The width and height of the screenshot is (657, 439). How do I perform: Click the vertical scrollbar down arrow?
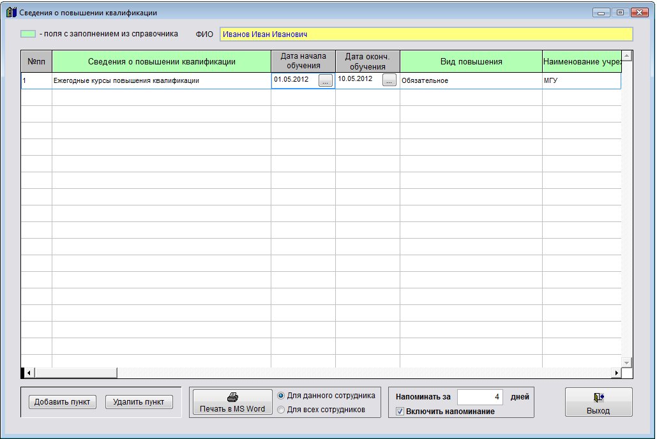coord(626,362)
